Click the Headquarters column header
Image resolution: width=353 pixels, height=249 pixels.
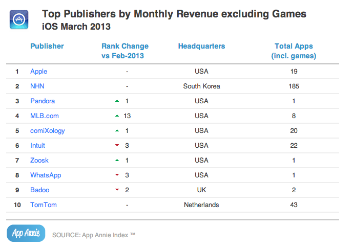pyautogui.click(x=201, y=46)
